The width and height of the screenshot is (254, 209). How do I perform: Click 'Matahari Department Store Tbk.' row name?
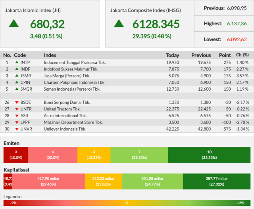point(73,122)
